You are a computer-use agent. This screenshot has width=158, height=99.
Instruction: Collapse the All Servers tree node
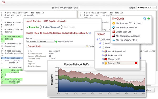[x=97, y=39]
